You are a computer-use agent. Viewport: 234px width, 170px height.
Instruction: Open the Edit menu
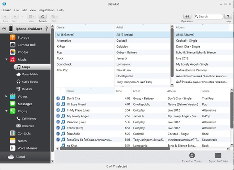24,10
